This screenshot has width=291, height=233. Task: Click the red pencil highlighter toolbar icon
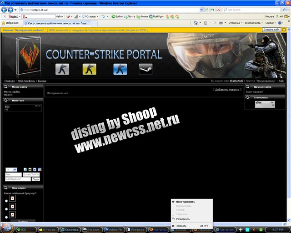point(68,17)
